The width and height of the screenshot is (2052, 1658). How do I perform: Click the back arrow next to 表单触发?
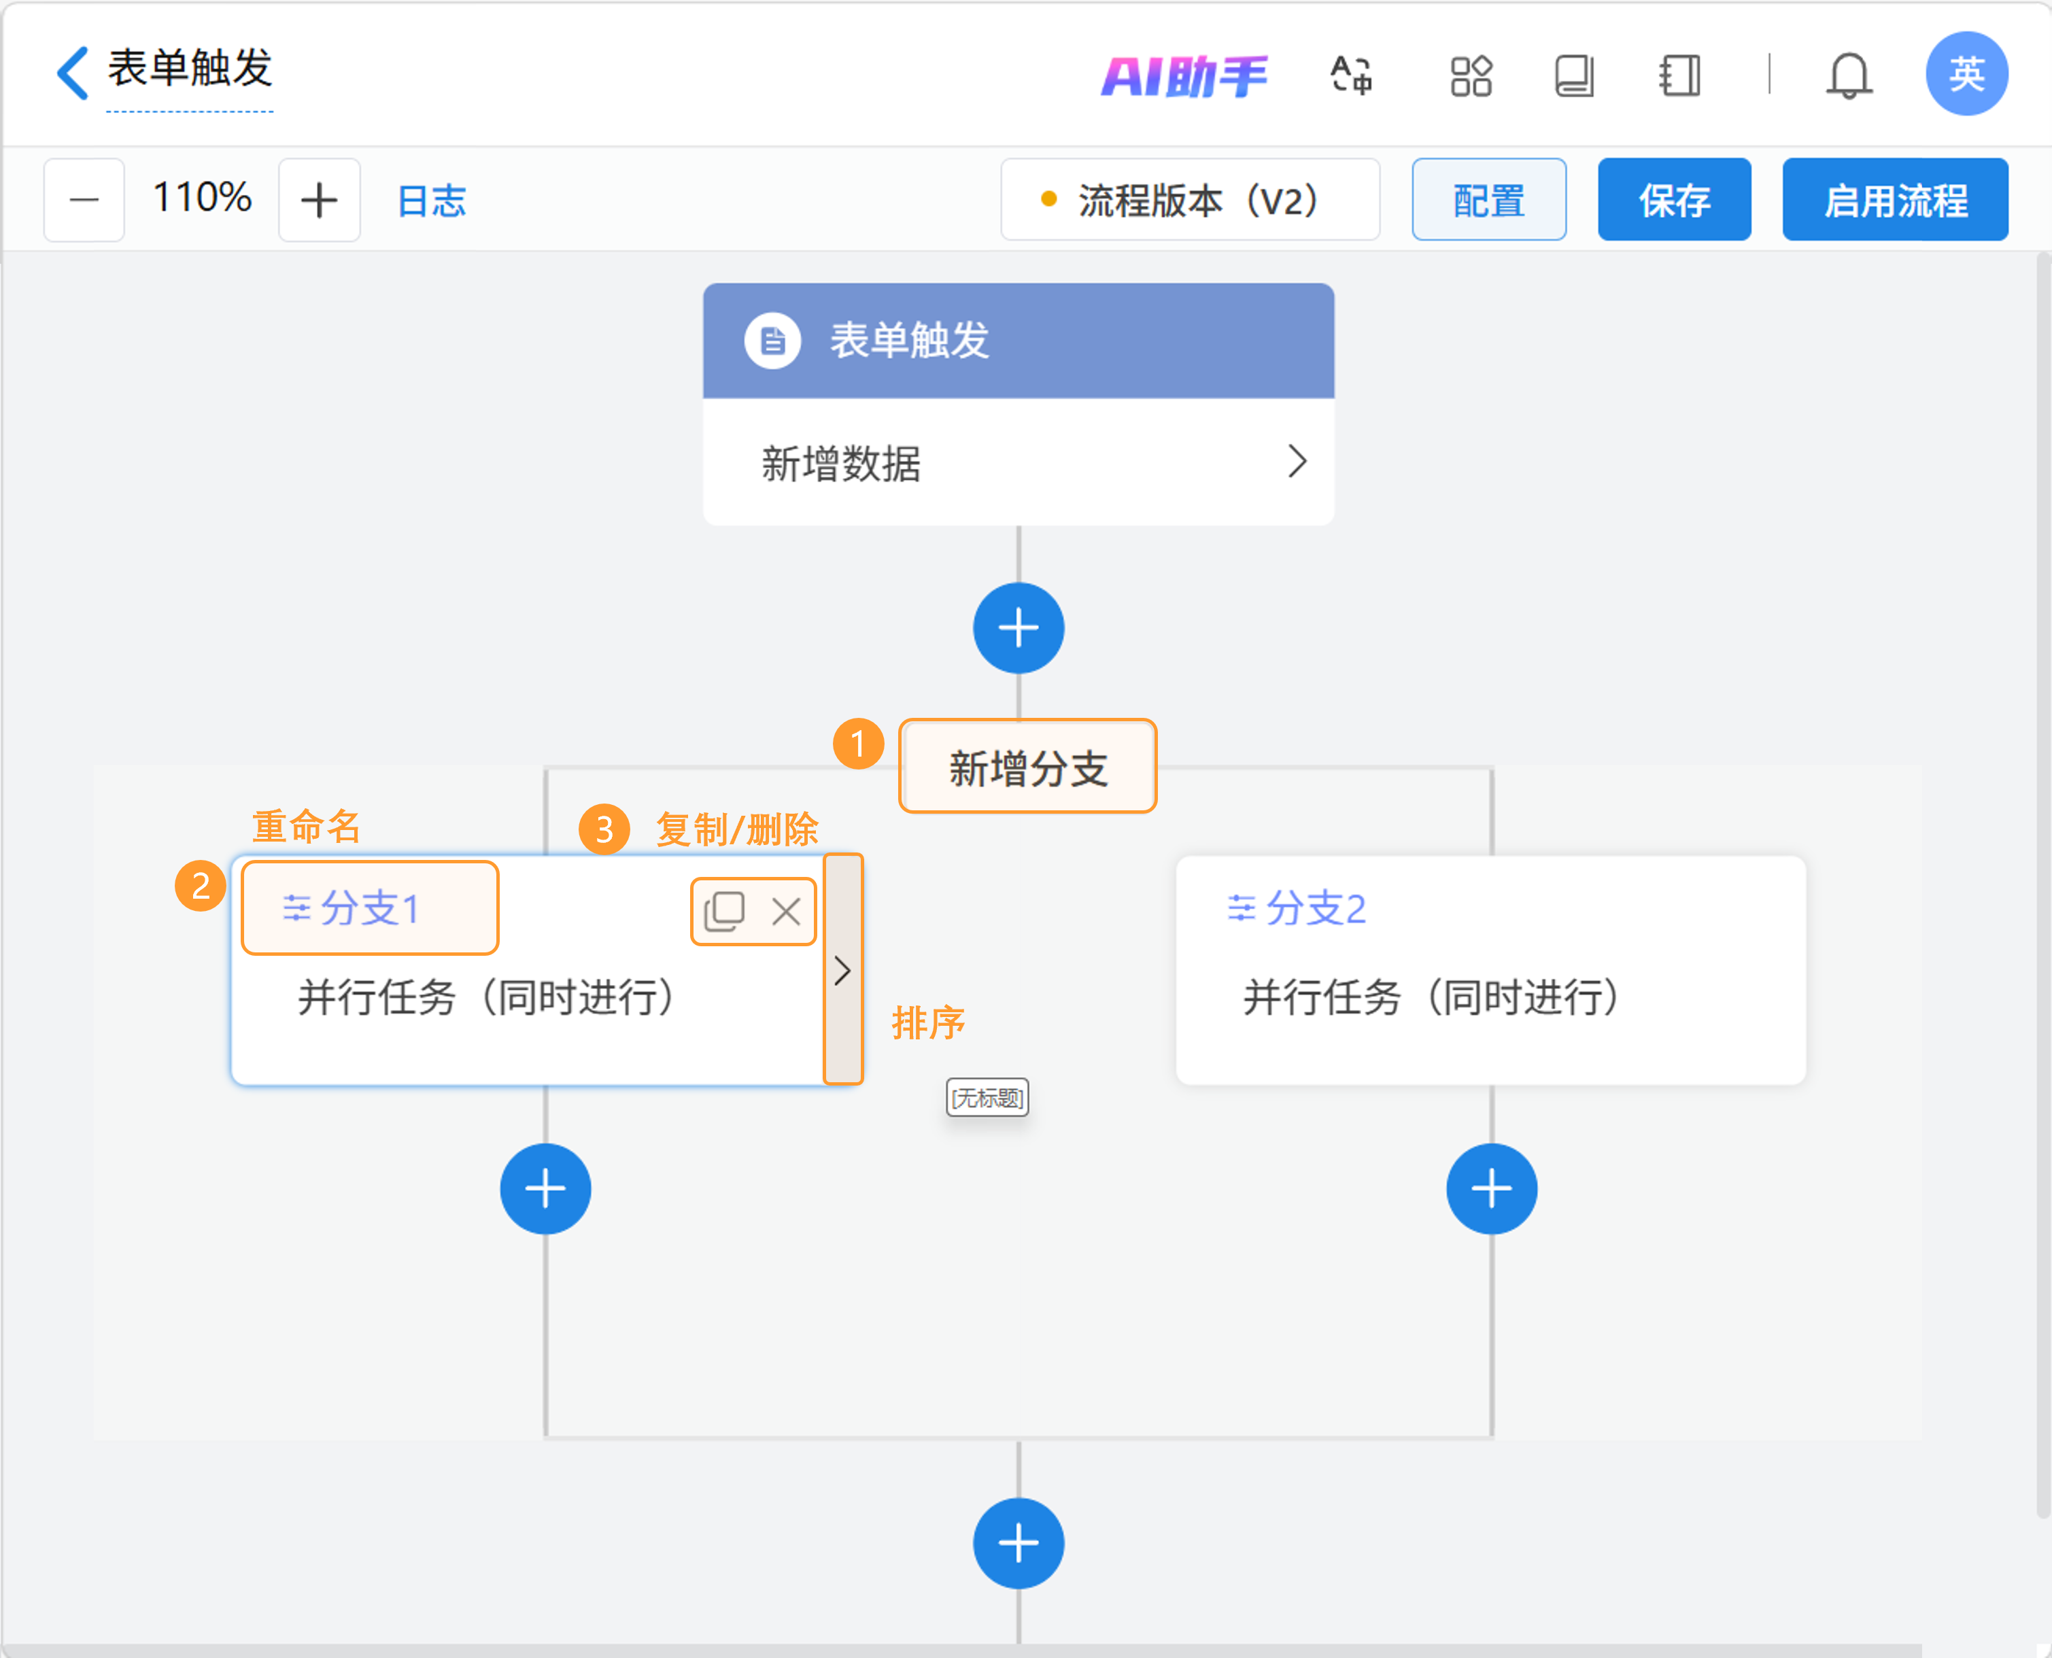tap(73, 73)
